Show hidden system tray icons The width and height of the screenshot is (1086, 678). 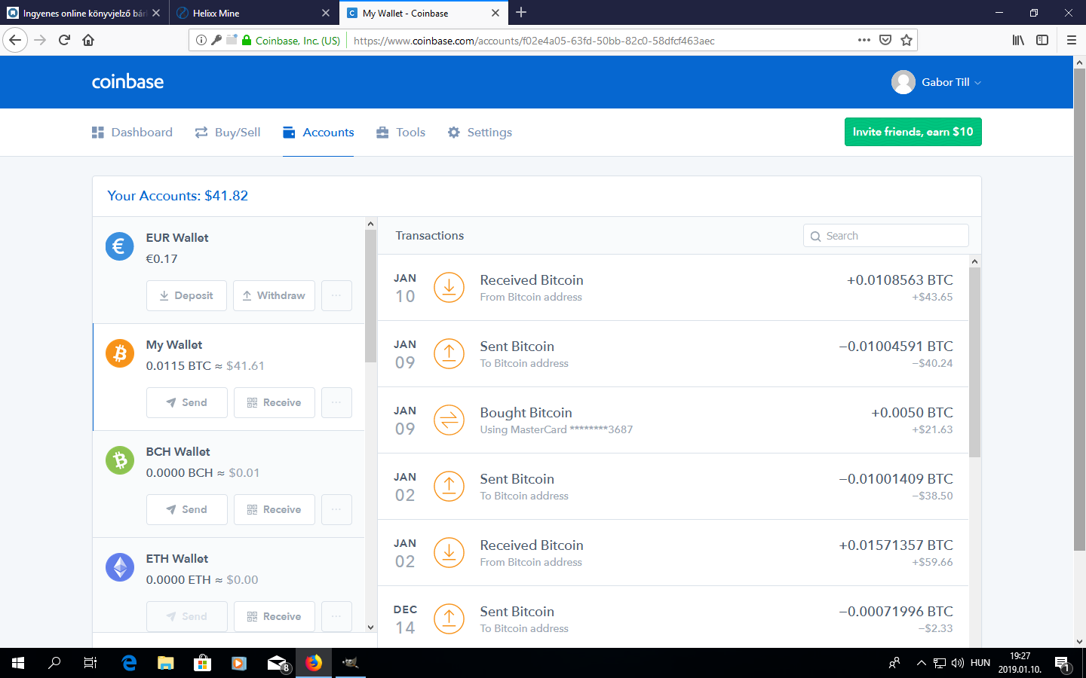pos(921,663)
